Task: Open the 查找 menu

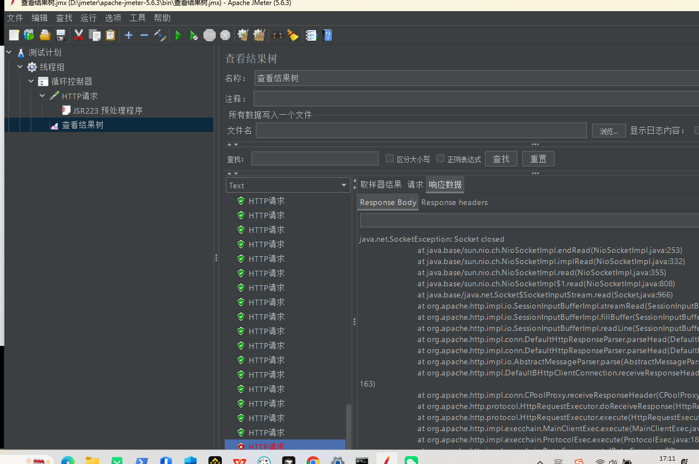Action: click(64, 18)
